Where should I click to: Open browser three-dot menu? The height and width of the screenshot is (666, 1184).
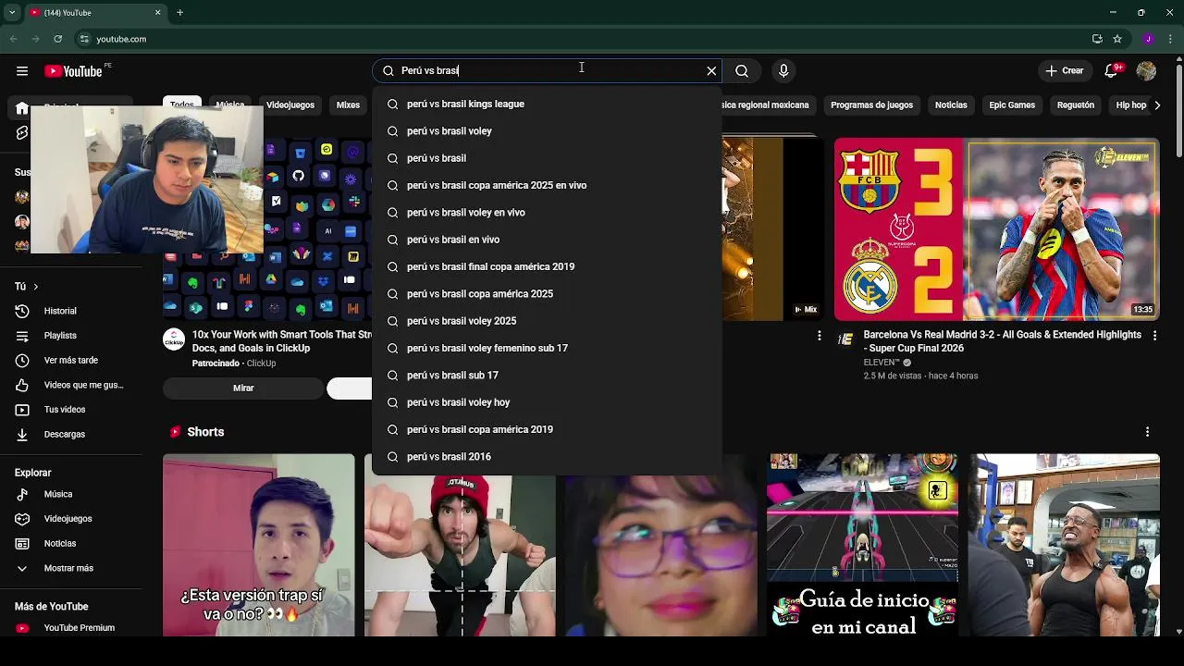click(x=1171, y=39)
